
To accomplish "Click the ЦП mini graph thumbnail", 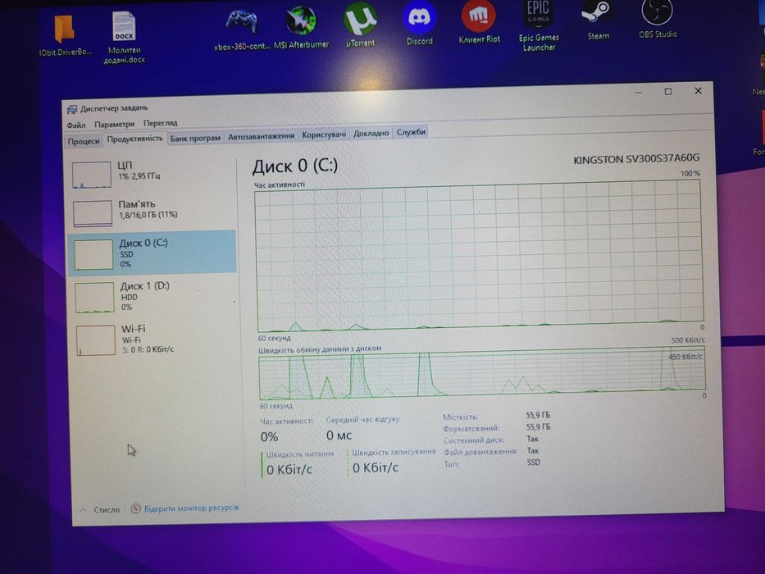I will pos(92,175).
